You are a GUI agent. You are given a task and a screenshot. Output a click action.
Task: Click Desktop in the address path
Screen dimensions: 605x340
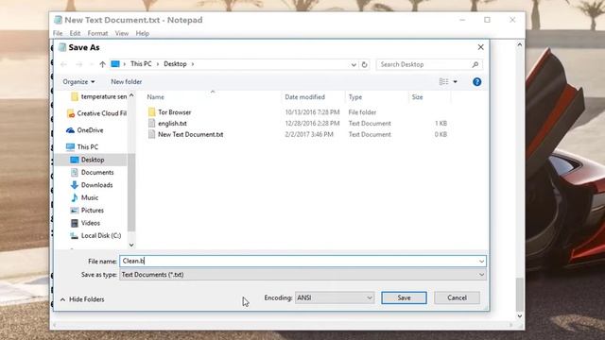click(x=175, y=64)
